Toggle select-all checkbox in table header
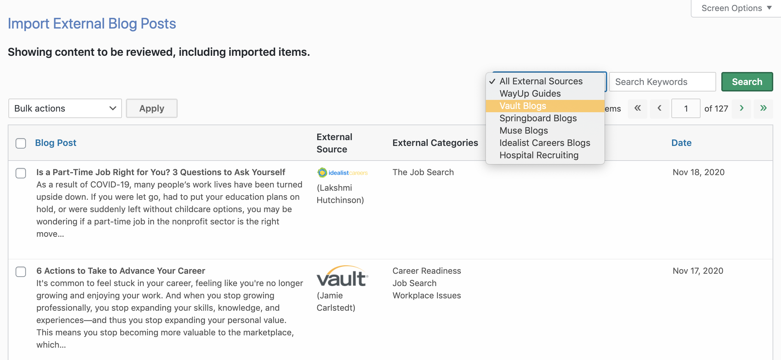The height and width of the screenshot is (360, 781). (21, 143)
